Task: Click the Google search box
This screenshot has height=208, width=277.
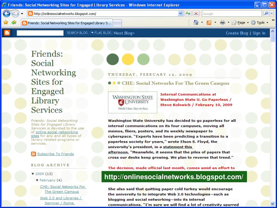Action: pyautogui.click(x=232, y=14)
